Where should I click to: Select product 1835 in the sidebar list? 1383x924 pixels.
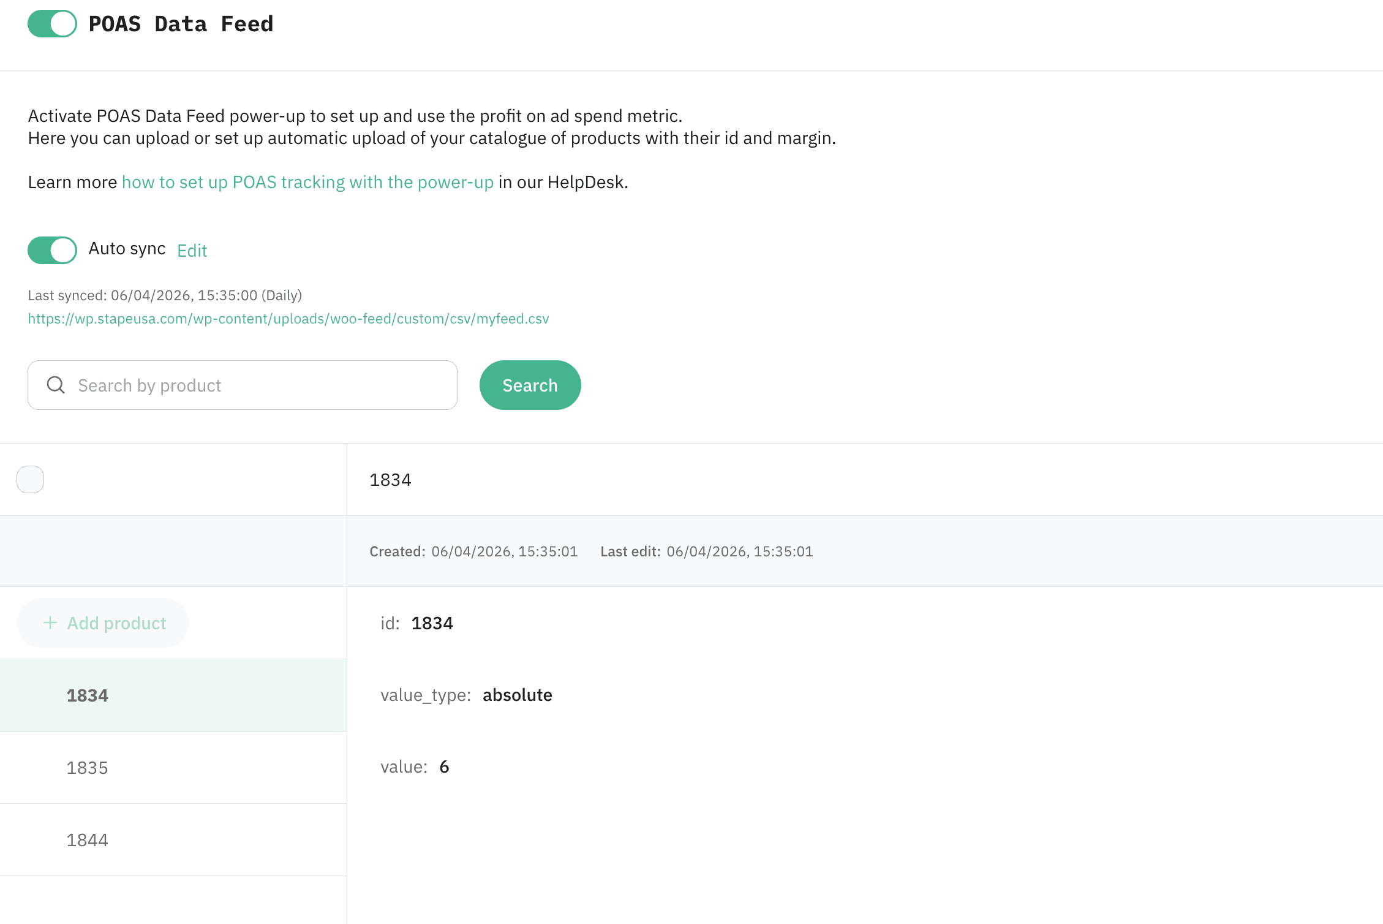click(87, 767)
